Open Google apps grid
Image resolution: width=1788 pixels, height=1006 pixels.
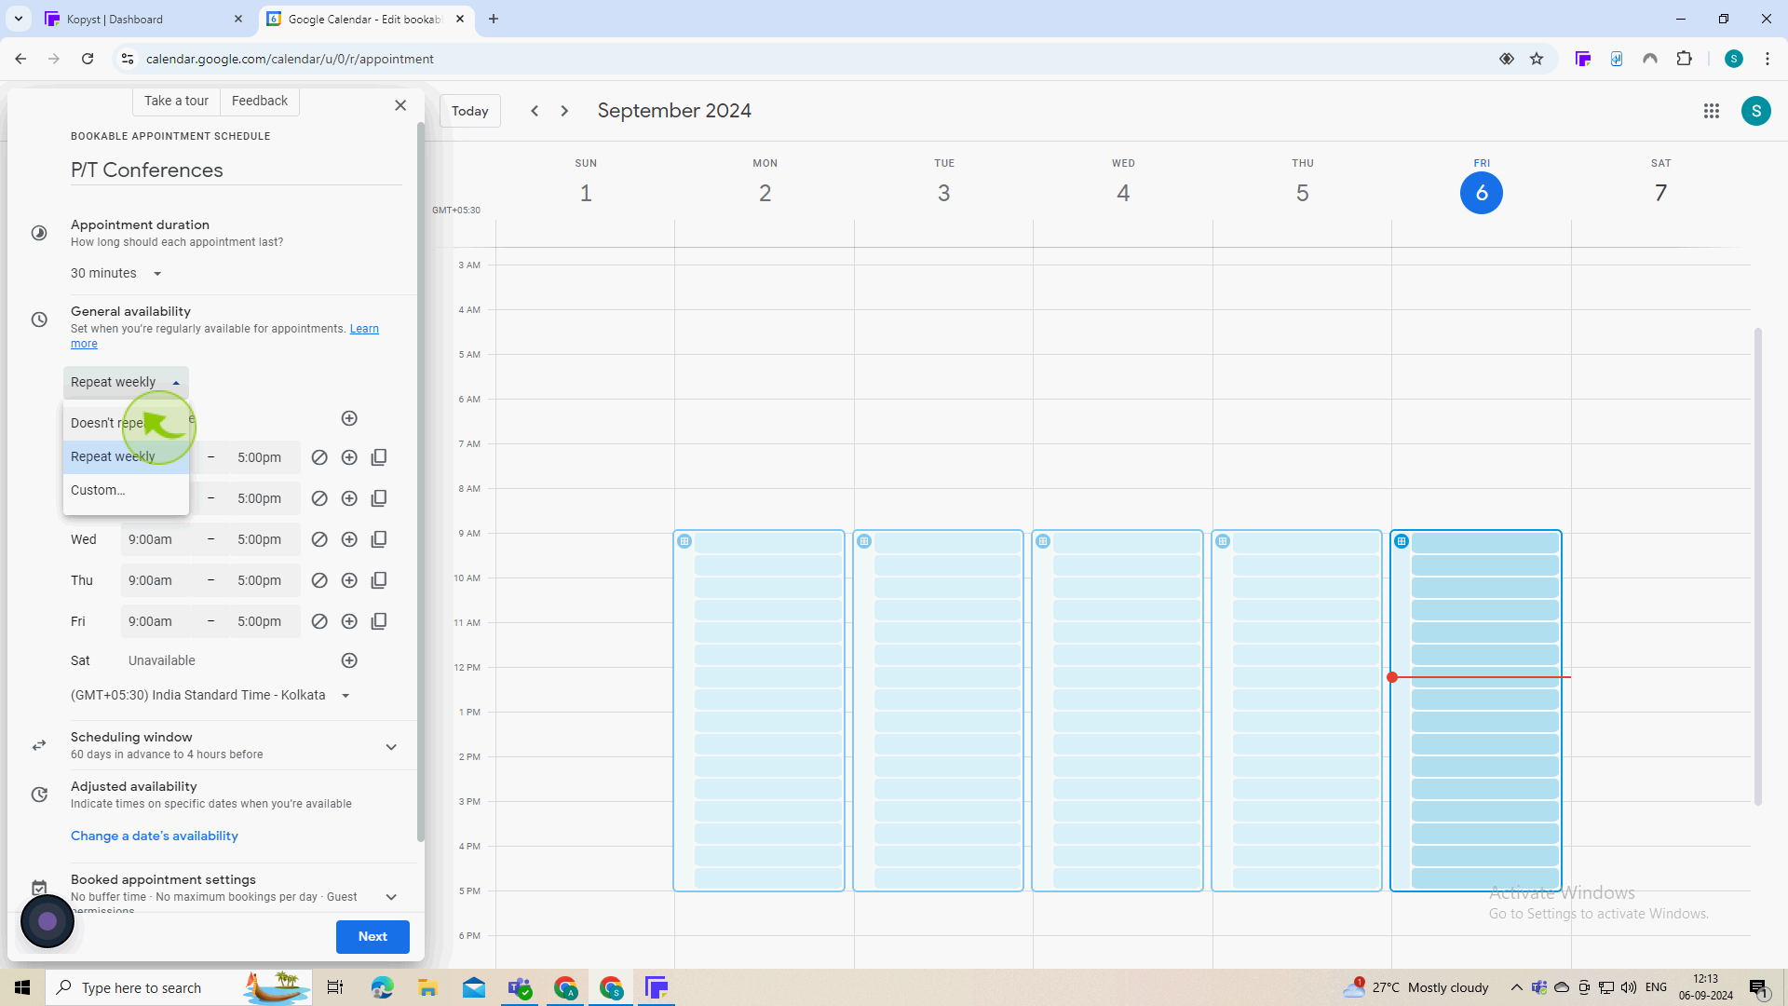pyautogui.click(x=1712, y=111)
